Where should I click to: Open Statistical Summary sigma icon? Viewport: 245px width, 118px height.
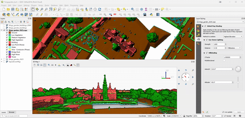coord(146,9)
